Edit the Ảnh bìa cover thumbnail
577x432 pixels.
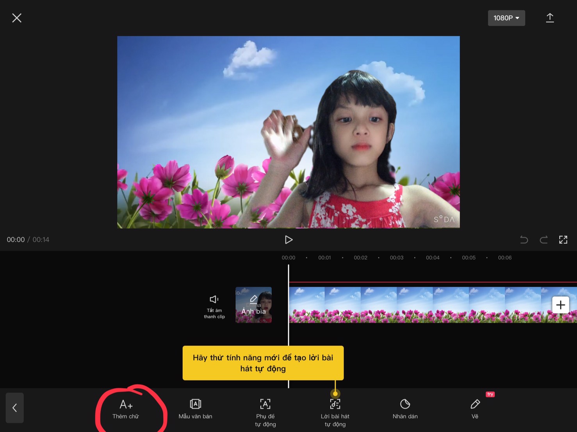253,305
